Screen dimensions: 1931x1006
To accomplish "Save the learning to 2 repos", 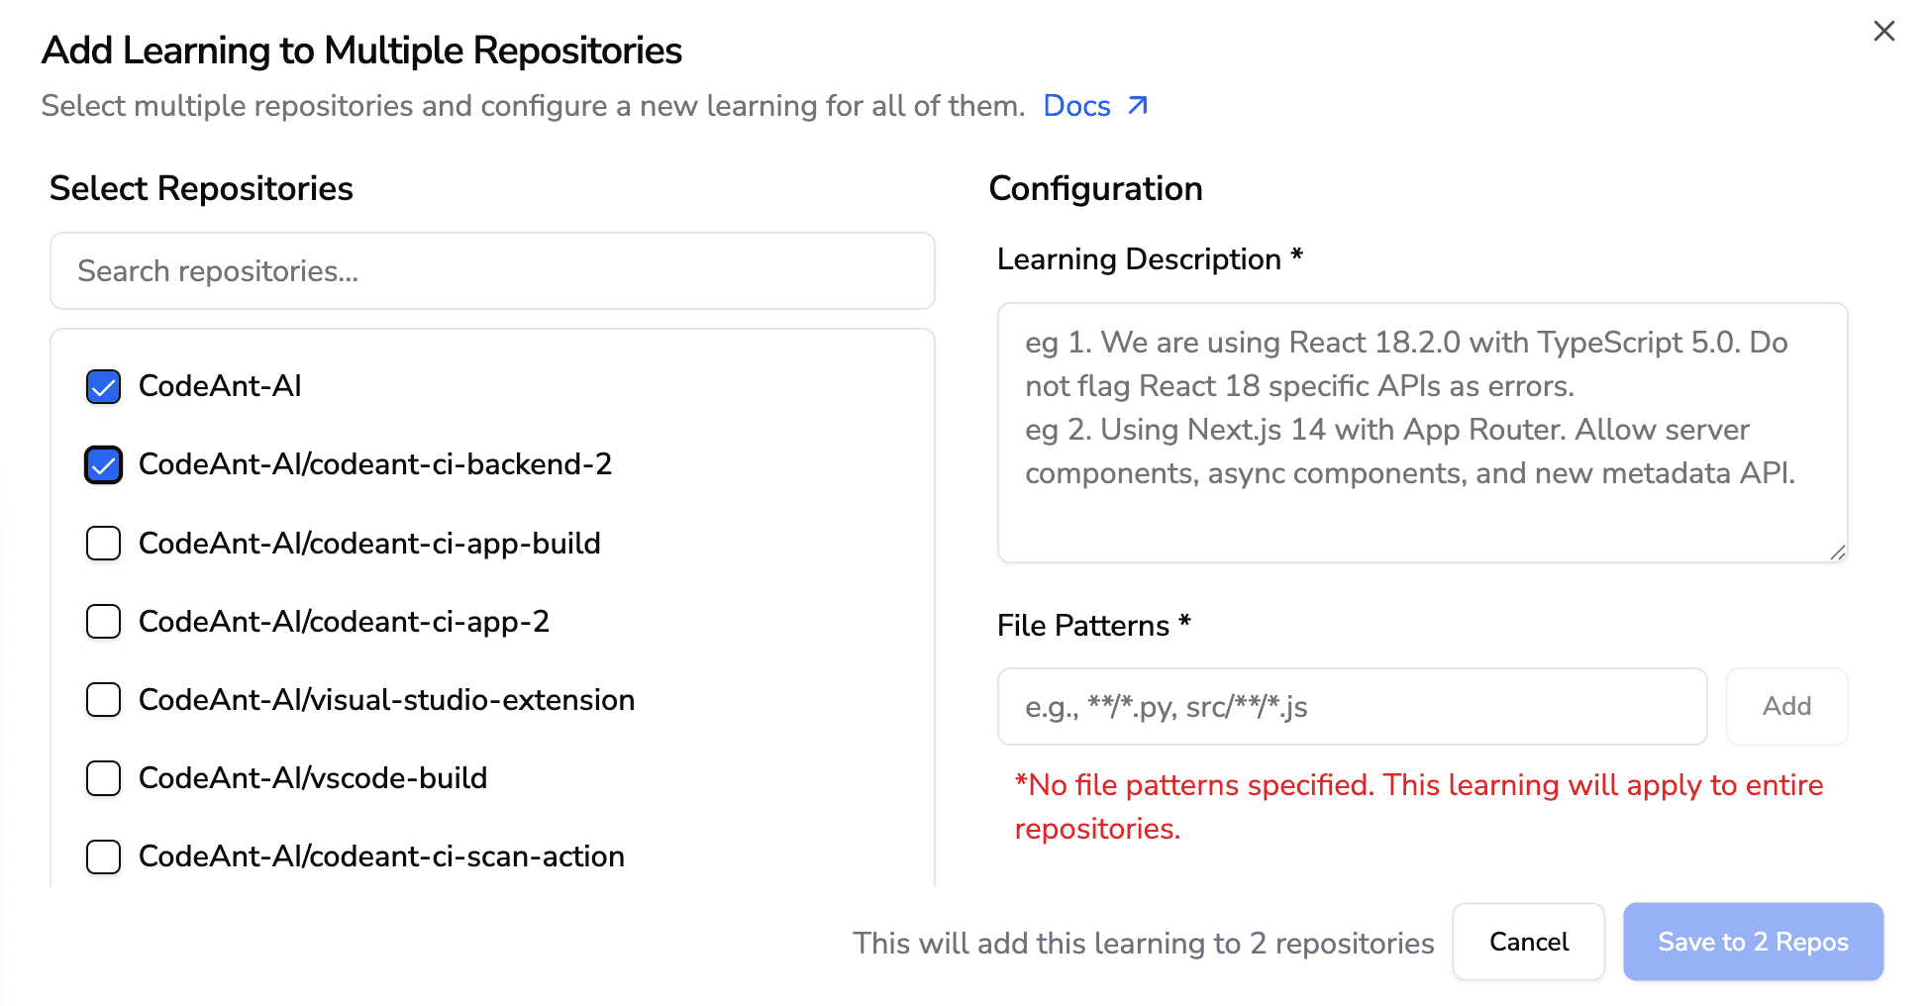I will (1753, 942).
